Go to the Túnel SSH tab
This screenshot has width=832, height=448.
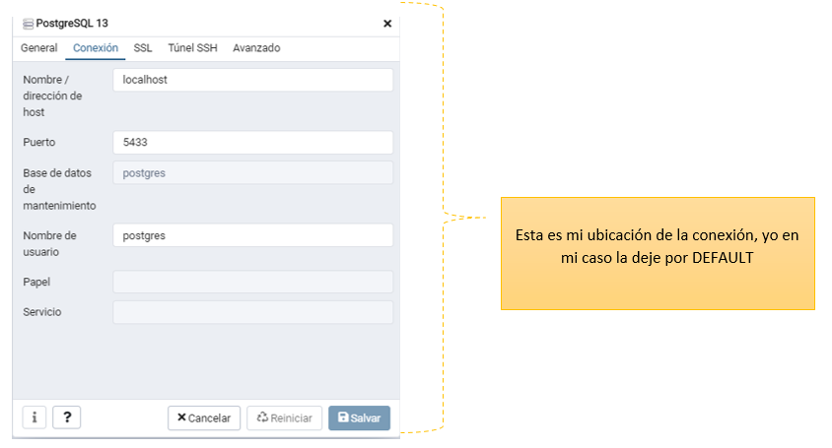(192, 47)
